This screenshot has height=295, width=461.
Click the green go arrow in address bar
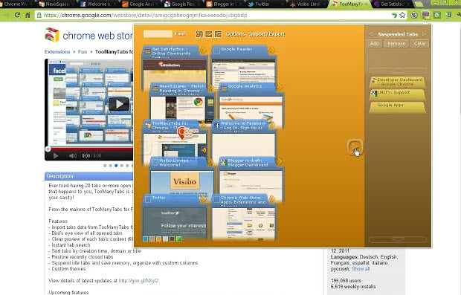click(x=394, y=16)
